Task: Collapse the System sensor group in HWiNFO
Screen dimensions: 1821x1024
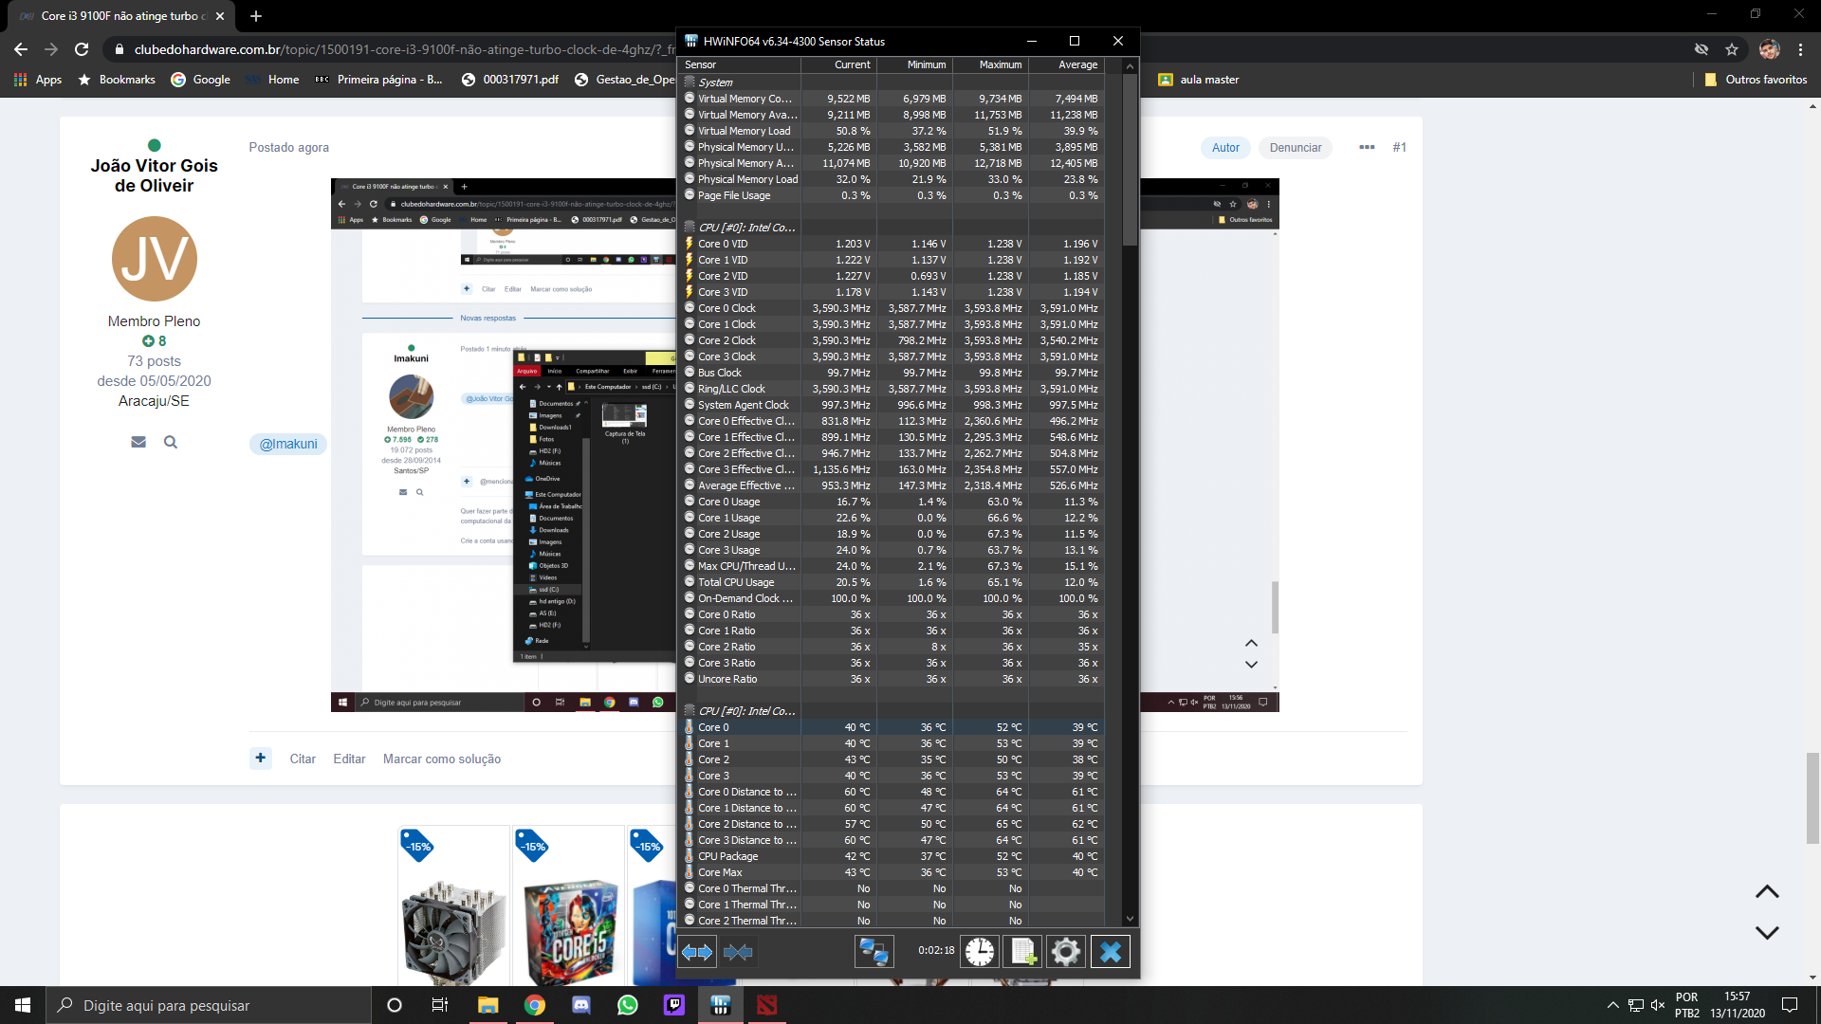Action: (690, 82)
